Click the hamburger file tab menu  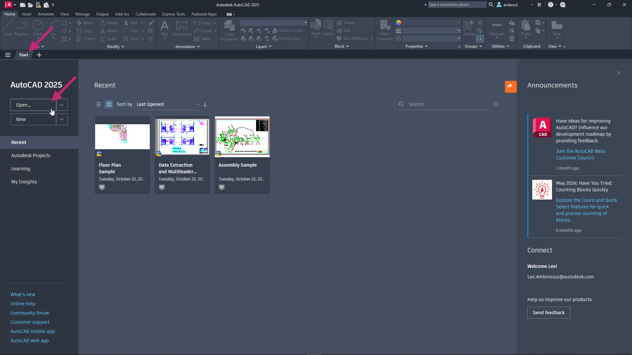coord(8,55)
